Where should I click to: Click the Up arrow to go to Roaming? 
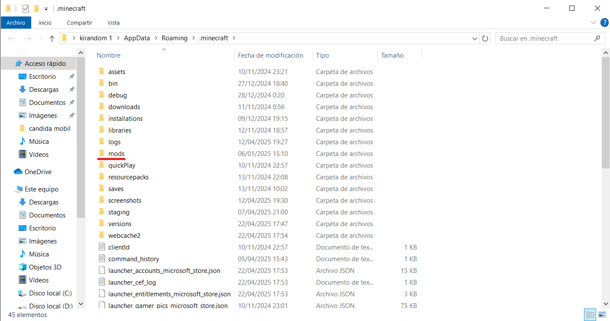coord(52,38)
